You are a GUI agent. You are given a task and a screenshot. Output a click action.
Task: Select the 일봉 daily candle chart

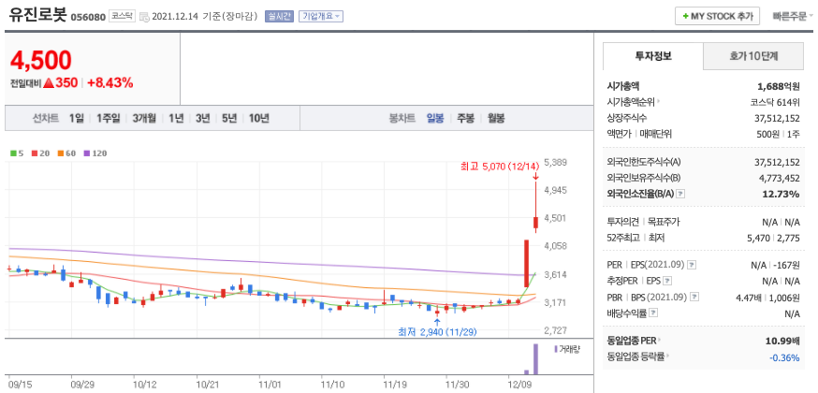(435, 118)
